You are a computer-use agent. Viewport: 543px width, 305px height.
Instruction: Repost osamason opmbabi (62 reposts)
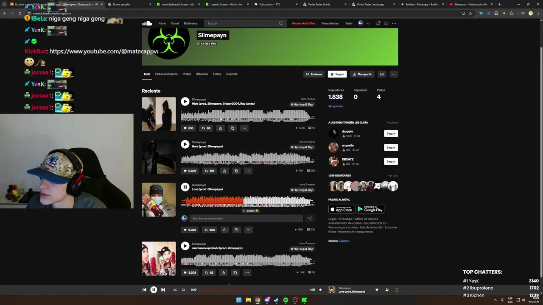coord(208,272)
